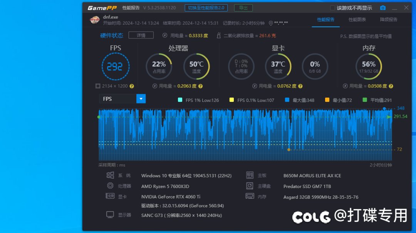Click the blue 最大值 legend swatch
The height and width of the screenshot is (233, 416).
[287, 100]
